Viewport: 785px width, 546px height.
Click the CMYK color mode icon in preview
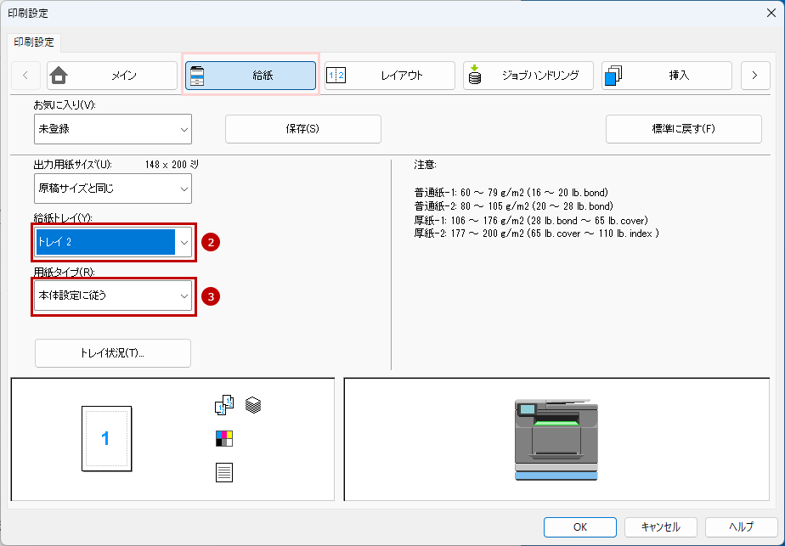tap(224, 439)
